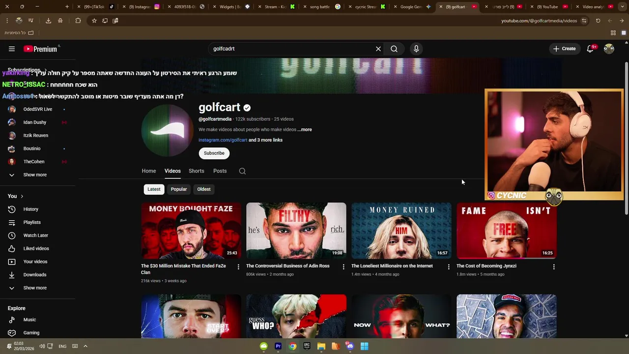
Task: Open the 'Fame Isn't Free' thumbnail
Action: click(x=507, y=231)
